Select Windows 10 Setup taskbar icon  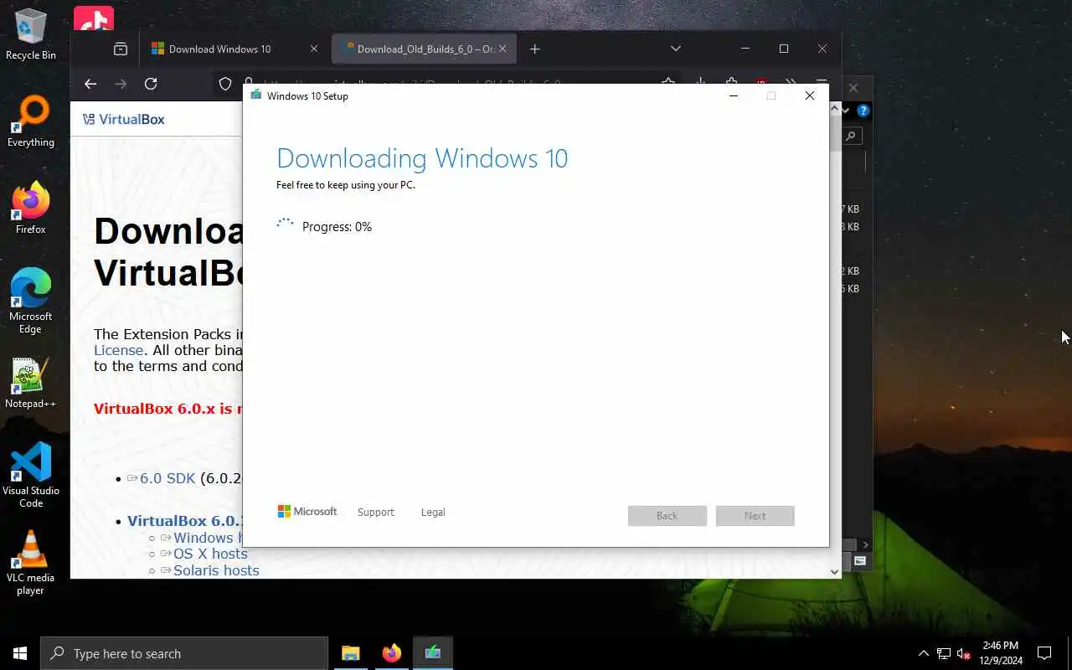tap(432, 653)
